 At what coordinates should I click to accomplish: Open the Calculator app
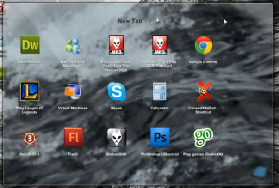tap(160, 91)
